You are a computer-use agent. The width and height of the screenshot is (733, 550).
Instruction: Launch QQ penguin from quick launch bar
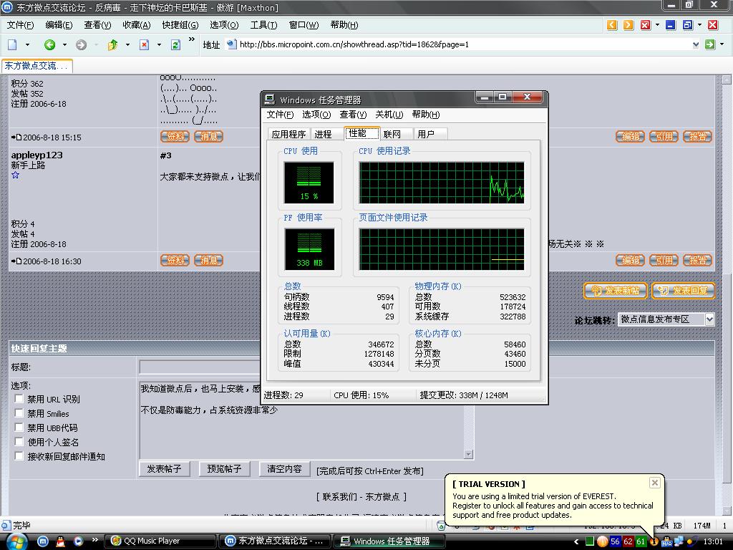(x=60, y=541)
